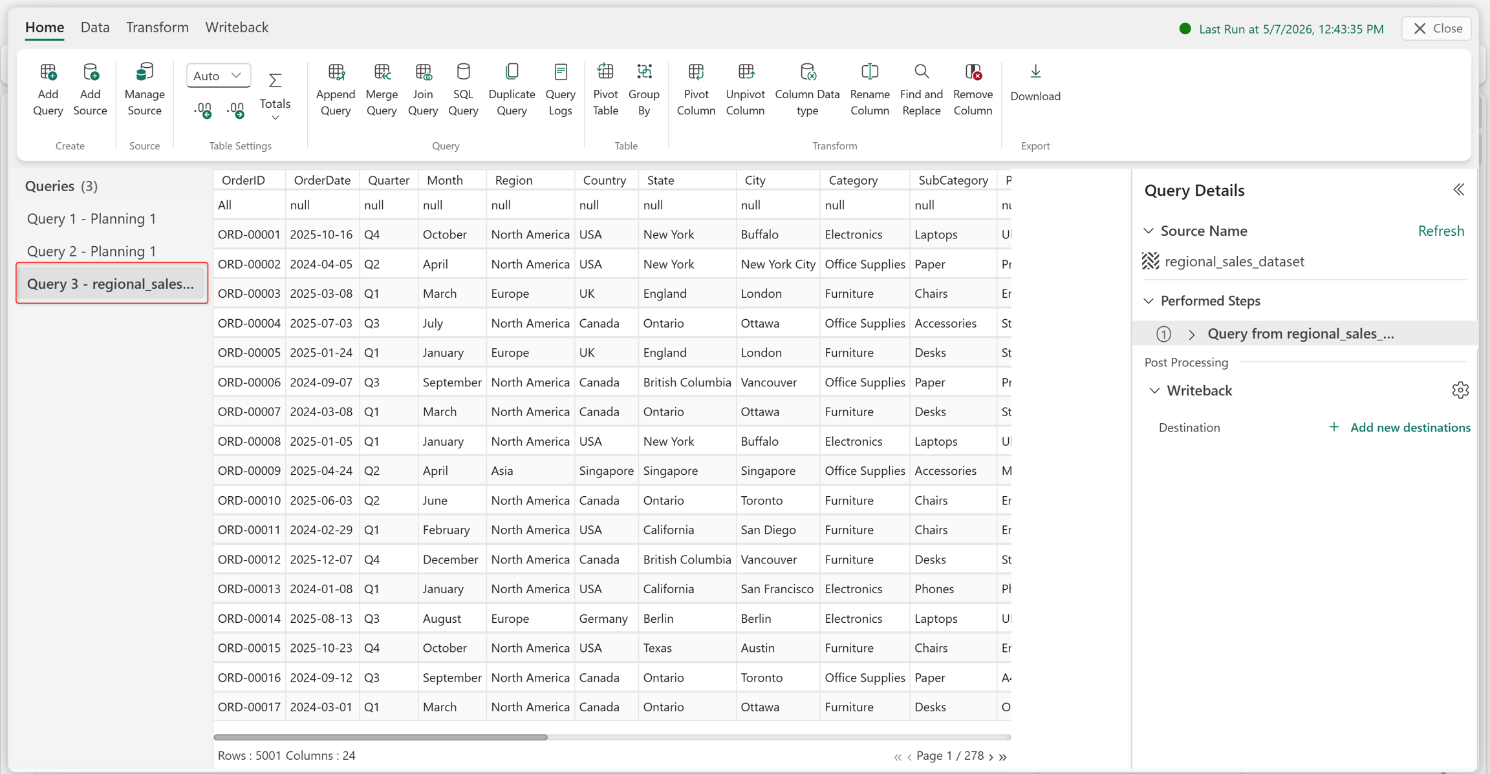Click the Refresh source link
The image size is (1490, 774).
tap(1441, 231)
